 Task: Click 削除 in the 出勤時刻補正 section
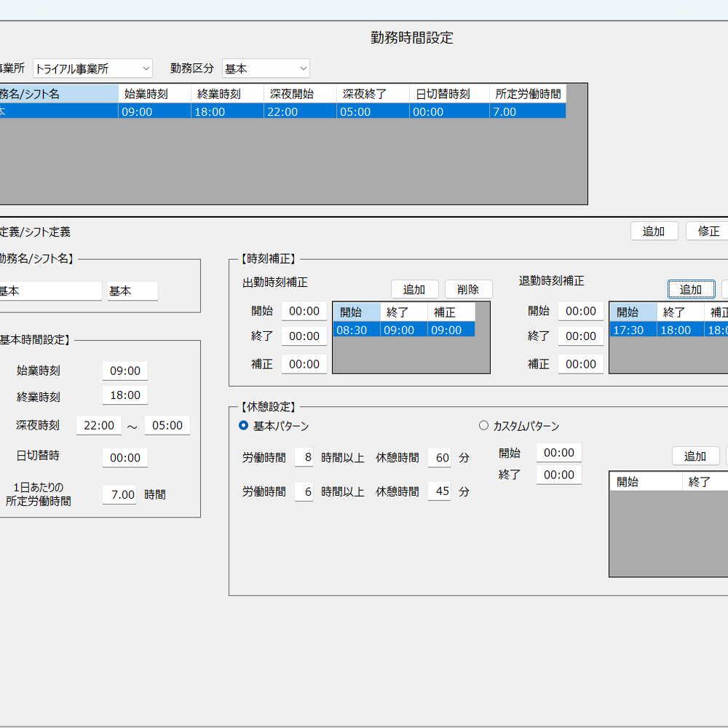(x=469, y=288)
